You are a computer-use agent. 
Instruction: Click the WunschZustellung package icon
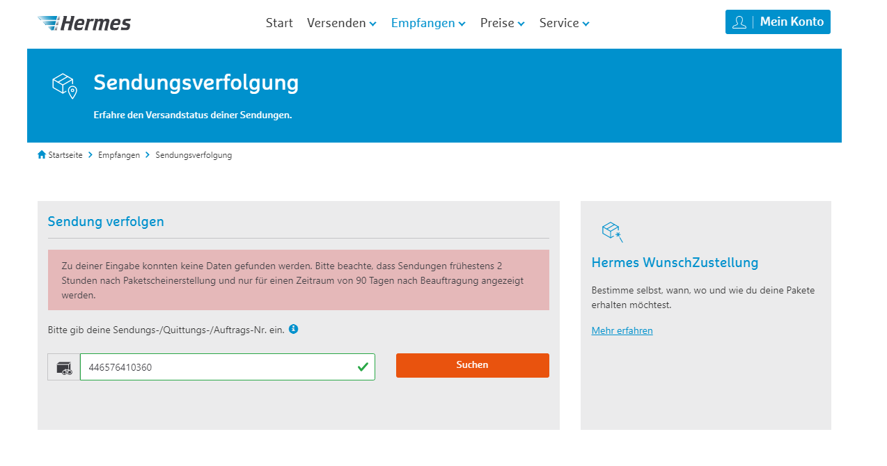pos(611,232)
